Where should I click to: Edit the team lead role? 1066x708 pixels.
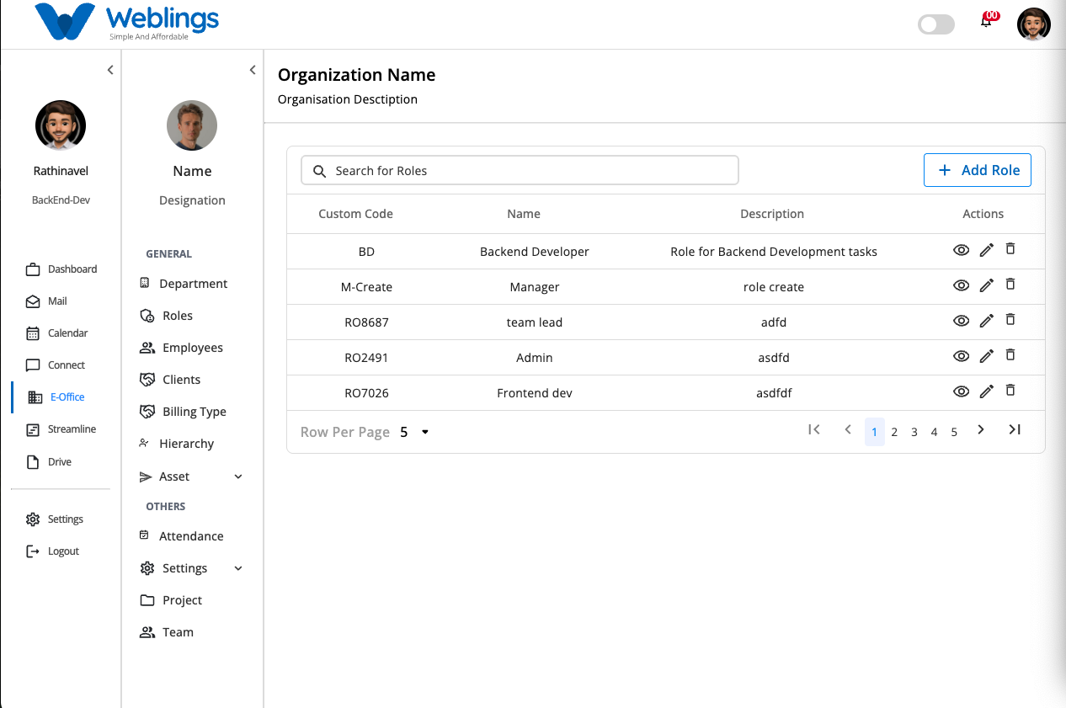pos(987,321)
